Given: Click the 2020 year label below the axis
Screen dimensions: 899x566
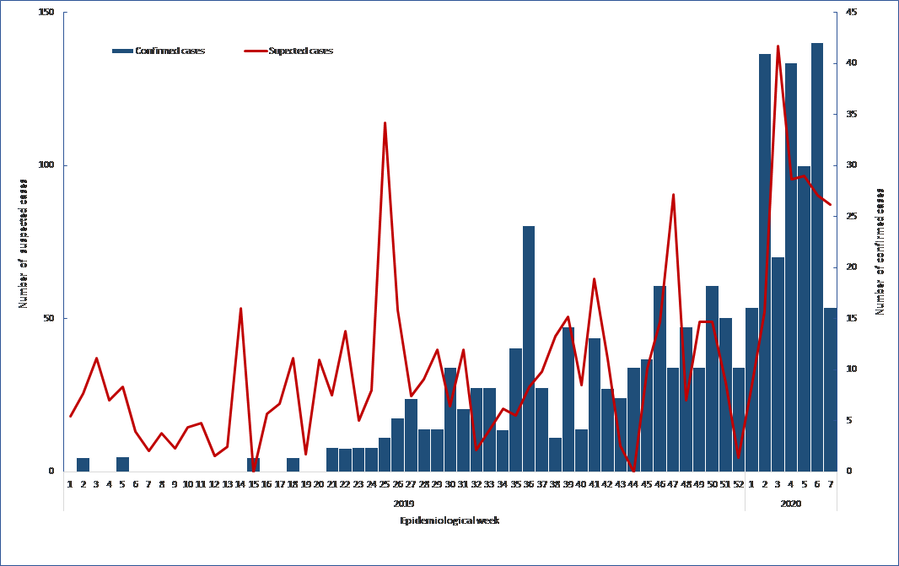Looking at the screenshot, I should 790,503.
